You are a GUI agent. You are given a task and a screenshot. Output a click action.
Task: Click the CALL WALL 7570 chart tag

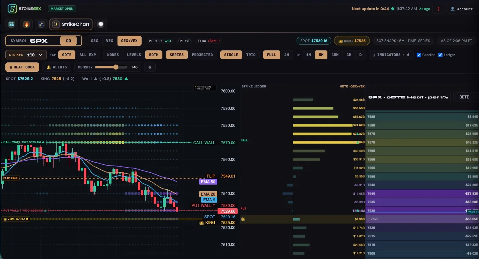click(24, 142)
